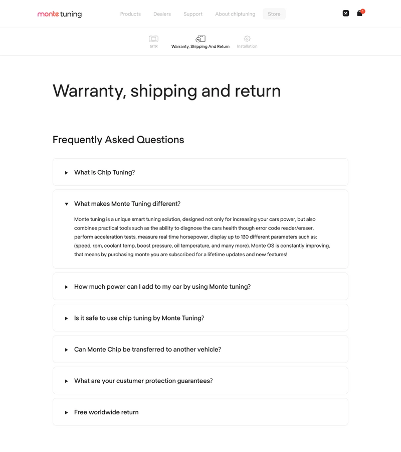The width and height of the screenshot is (401, 452).
Task: Click the GTR tab label
Action: tap(153, 47)
